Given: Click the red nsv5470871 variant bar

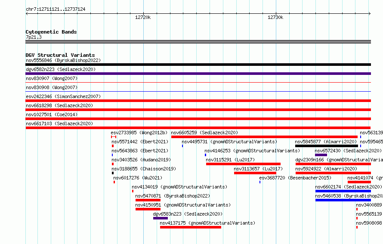Looking at the screenshot, I should [148, 200].
